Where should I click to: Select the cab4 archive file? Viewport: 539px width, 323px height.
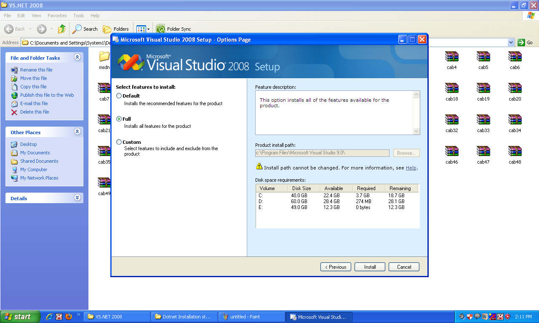452,61
